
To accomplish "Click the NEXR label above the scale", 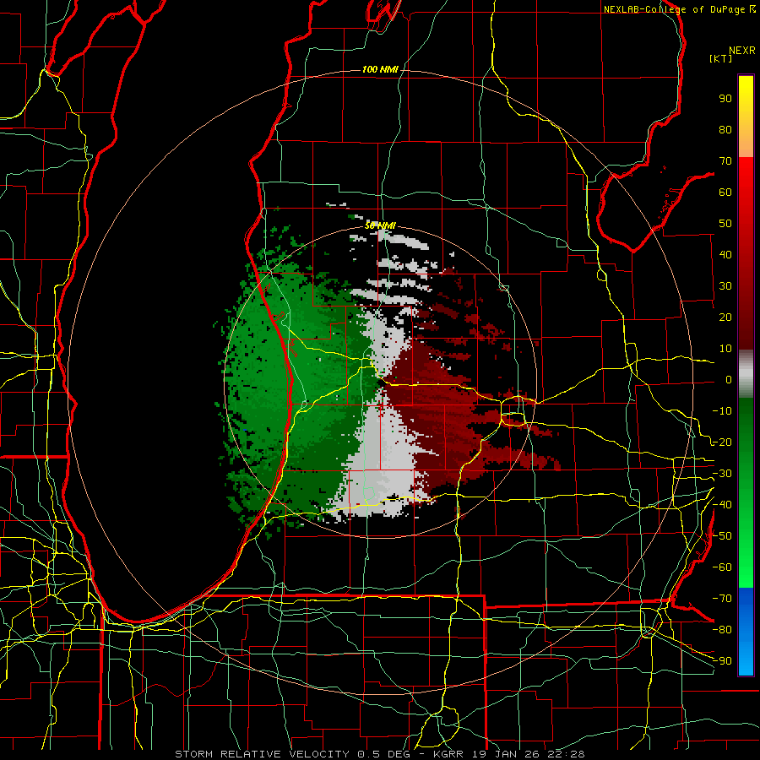I will 741,51.
